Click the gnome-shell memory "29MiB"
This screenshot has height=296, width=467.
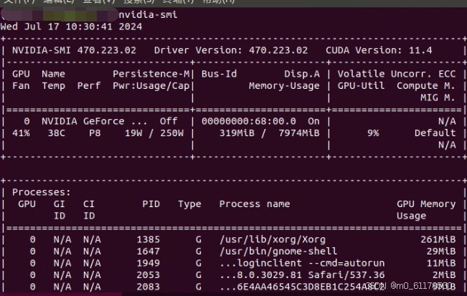click(x=440, y=252)
